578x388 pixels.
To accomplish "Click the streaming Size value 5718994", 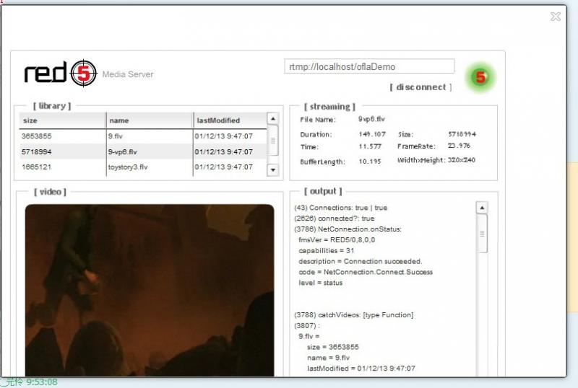I will click(462, 134).
